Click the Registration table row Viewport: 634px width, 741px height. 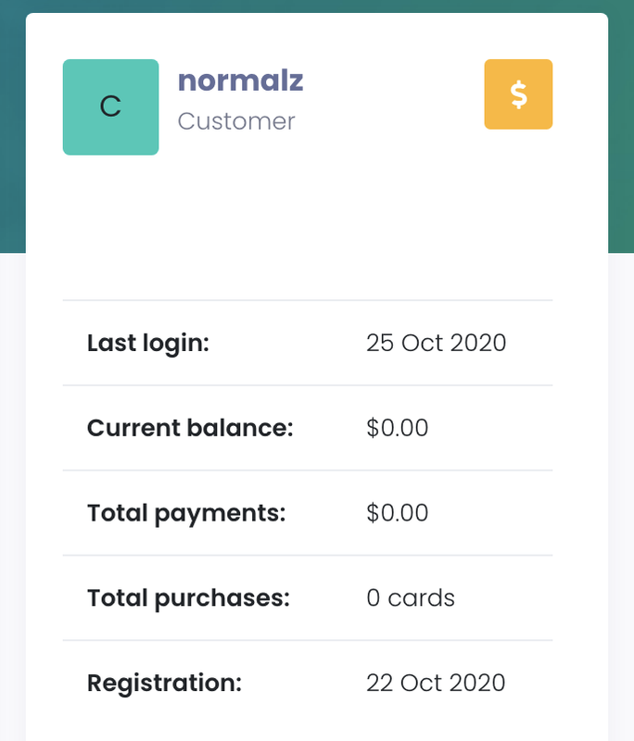(308, 684)
